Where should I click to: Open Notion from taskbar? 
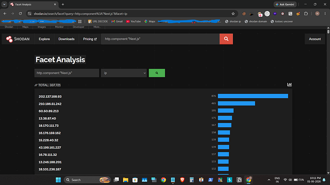239,180
